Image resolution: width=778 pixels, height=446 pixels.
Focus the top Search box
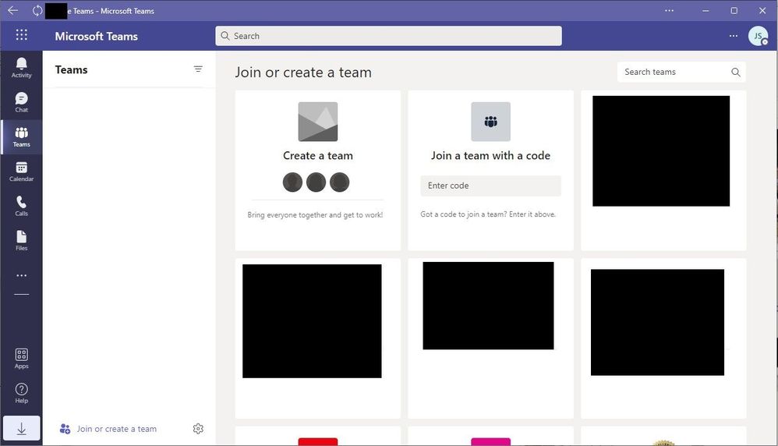[388, 36]
